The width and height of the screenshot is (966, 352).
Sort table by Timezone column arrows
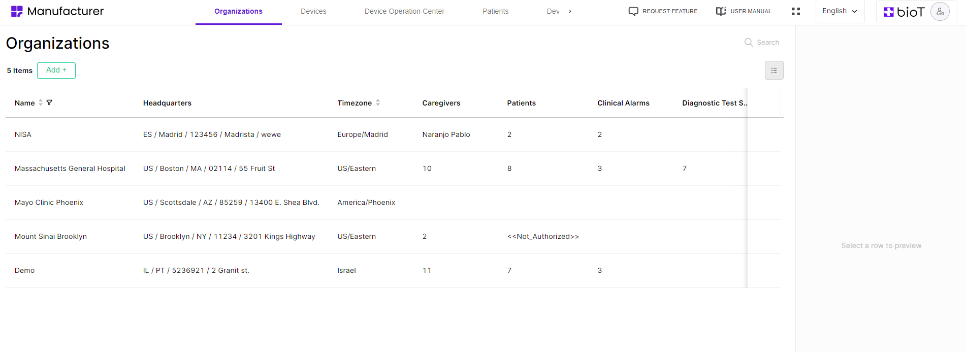(378, 102)
